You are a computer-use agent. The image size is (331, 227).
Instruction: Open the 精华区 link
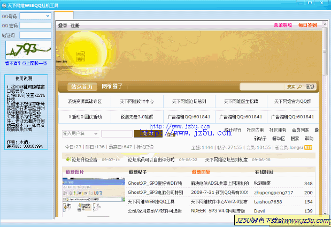279,139
